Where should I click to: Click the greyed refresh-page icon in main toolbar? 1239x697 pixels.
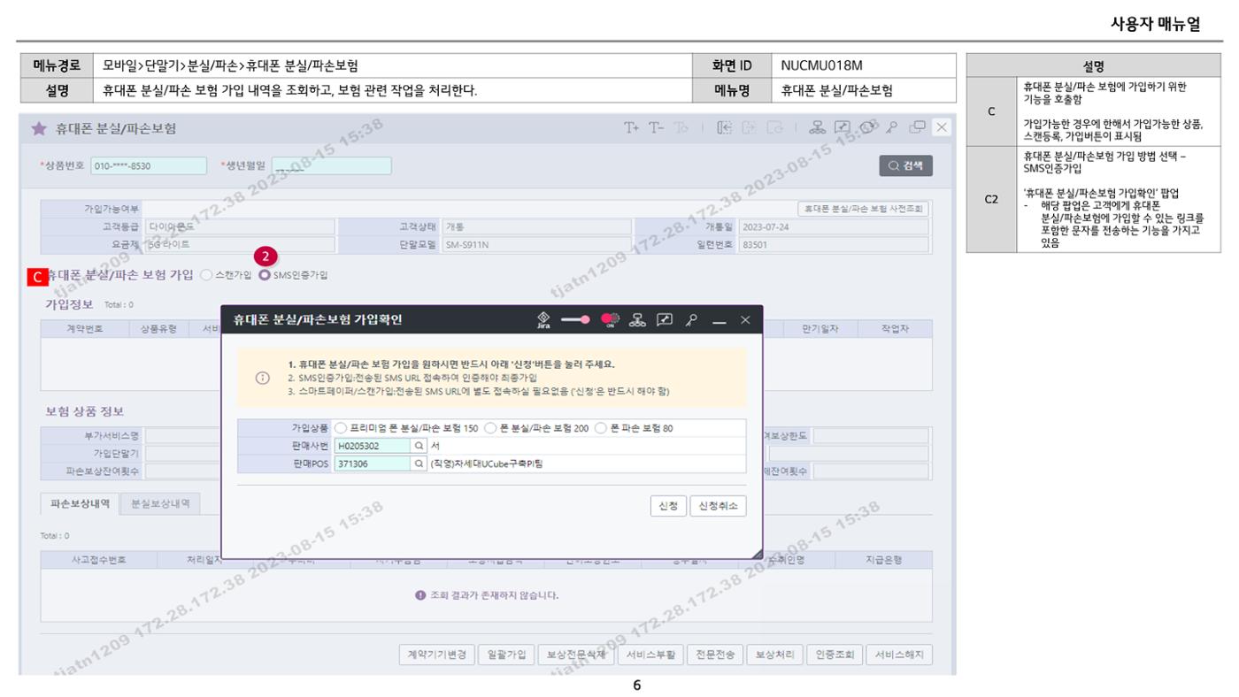click(774, 128)
